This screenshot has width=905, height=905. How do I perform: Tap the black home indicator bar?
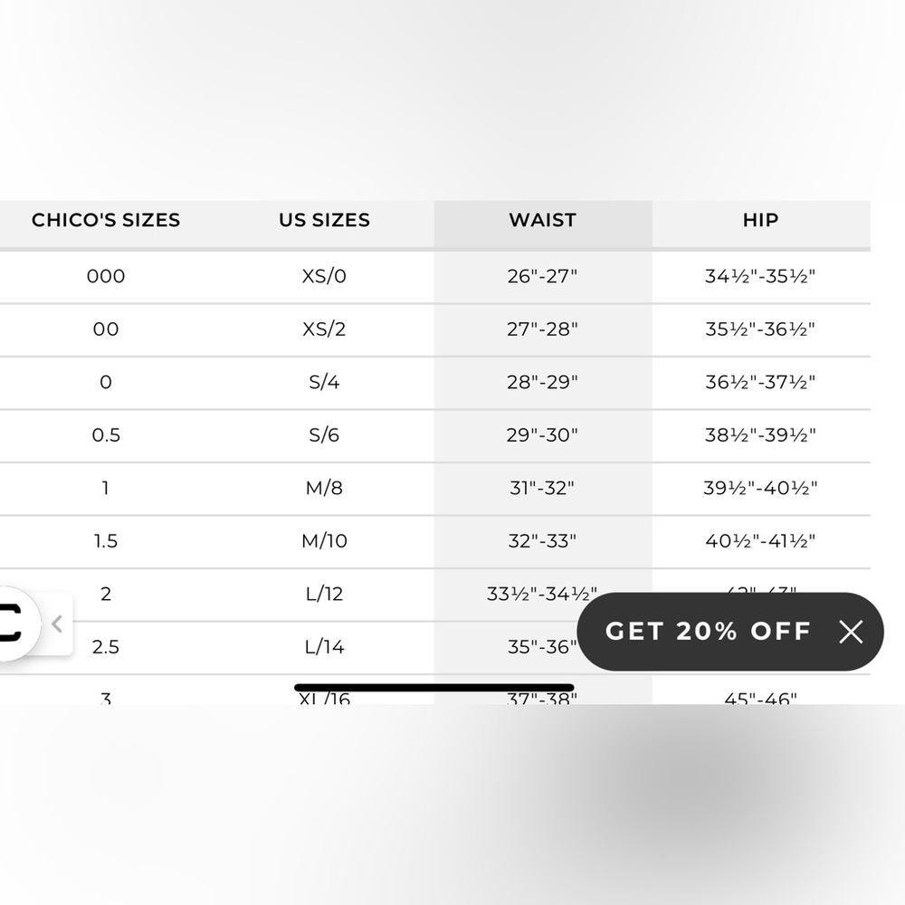[433, 688]
